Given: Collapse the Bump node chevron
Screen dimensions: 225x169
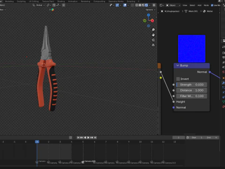Looking at the screenshot, I should [x=178, y=65].
